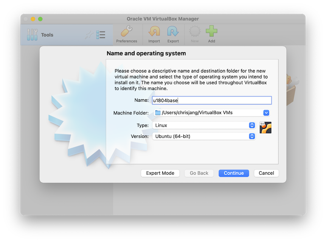Image resolution: width=326 pixels, height=242 pixels.
Task: Click the green zoom window button
Action: pos(40,19)
